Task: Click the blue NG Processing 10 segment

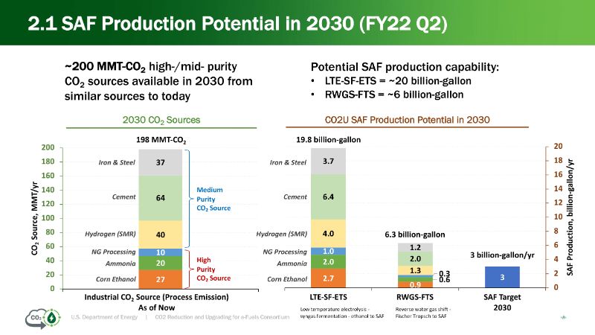Action: point(161,252)
